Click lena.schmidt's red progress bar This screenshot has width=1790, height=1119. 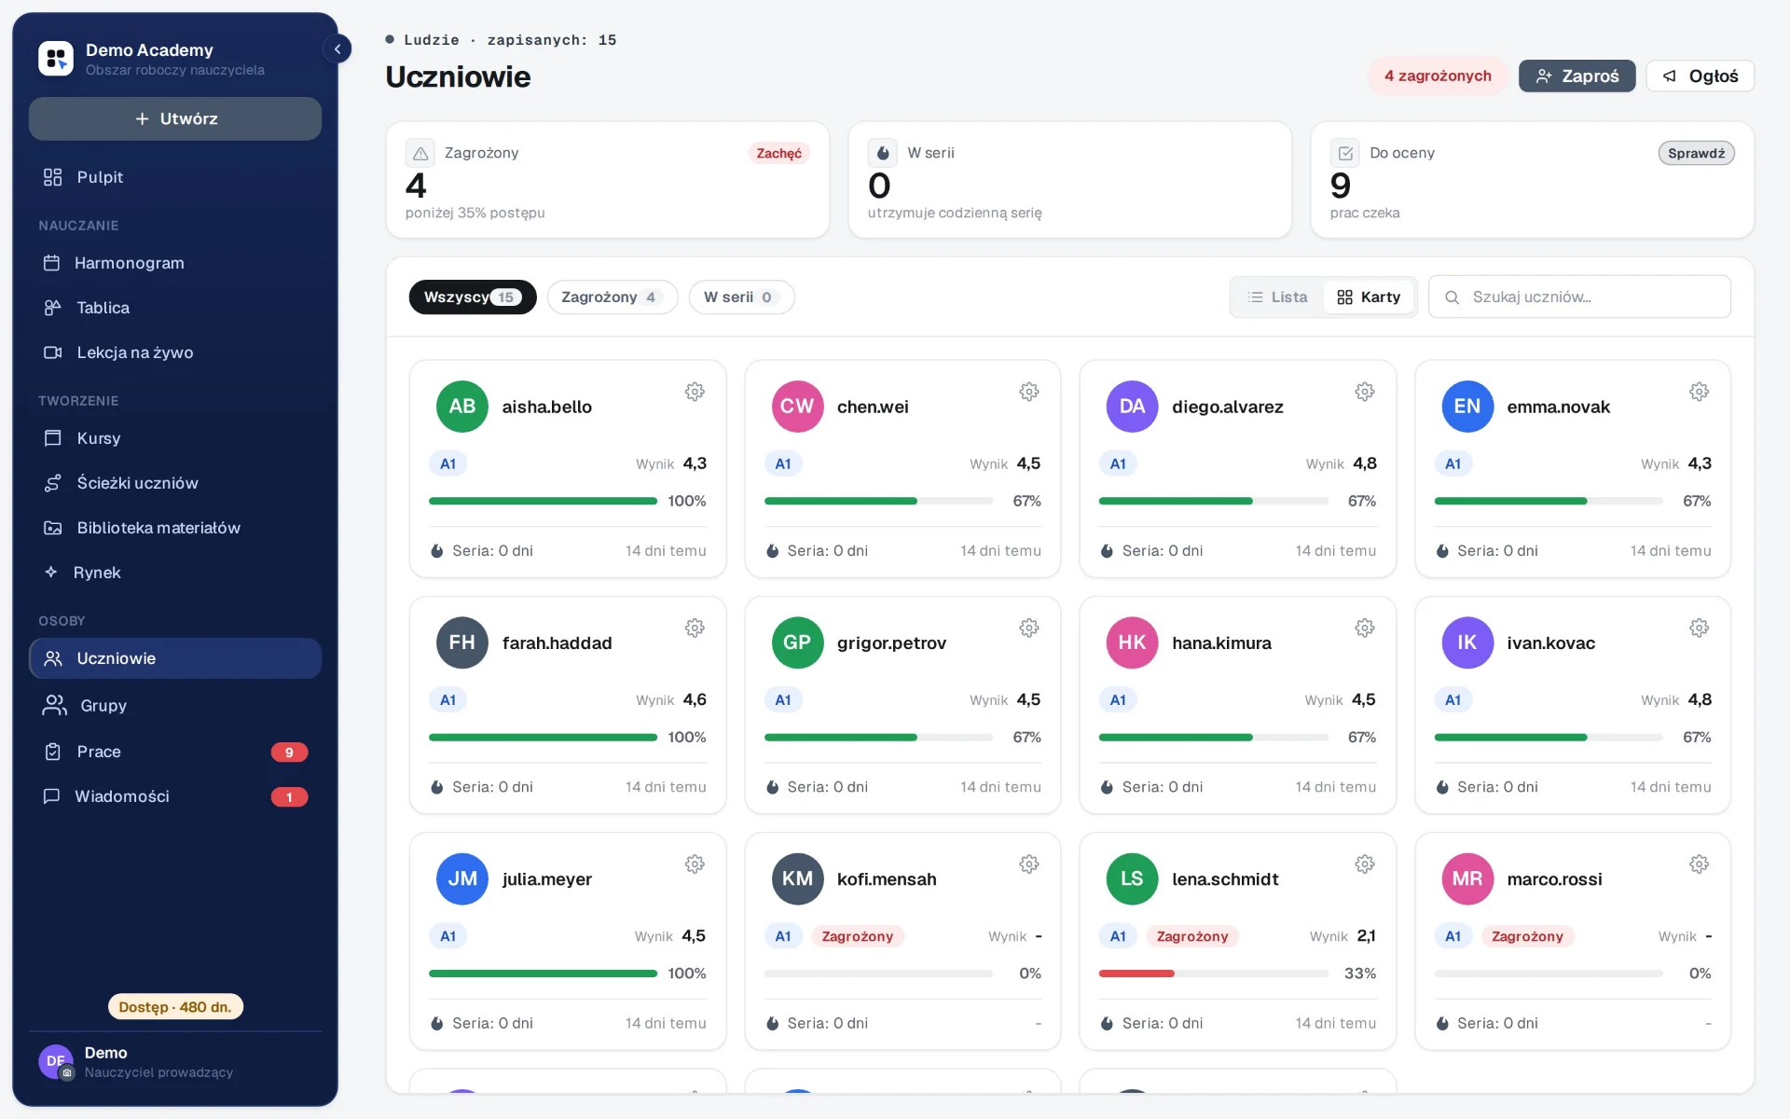1213,974
